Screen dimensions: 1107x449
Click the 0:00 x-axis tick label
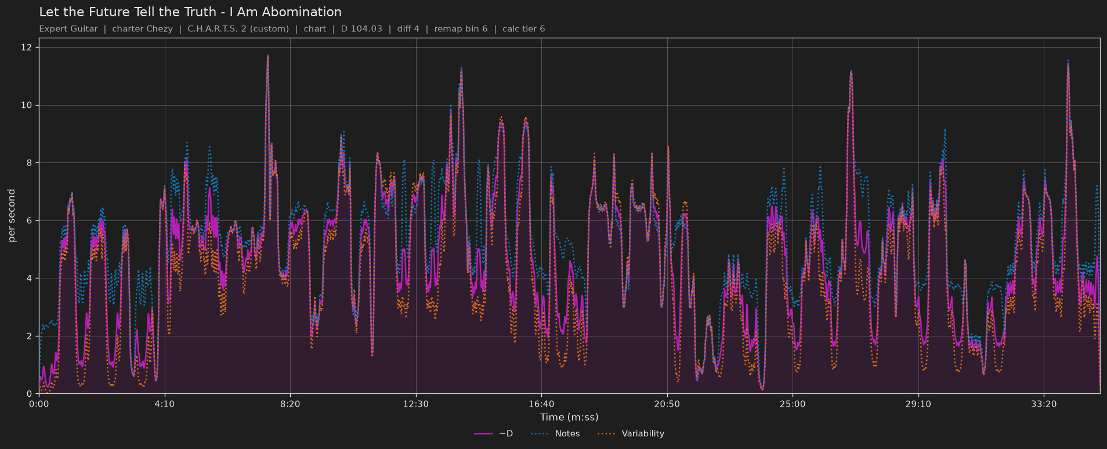click(x=39, y=404)
